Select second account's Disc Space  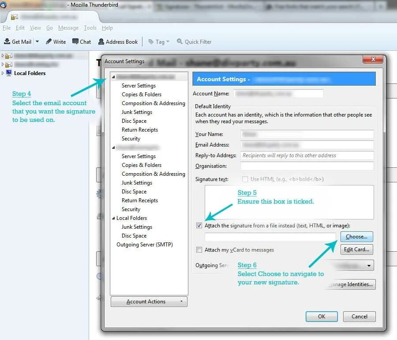pos(134,192)
